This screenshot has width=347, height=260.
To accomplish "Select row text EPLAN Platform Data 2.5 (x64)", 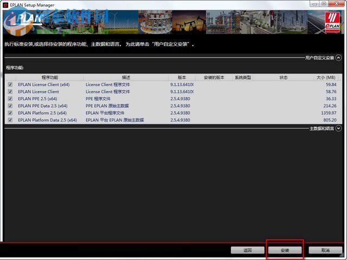I will click(x=47, y=120).
